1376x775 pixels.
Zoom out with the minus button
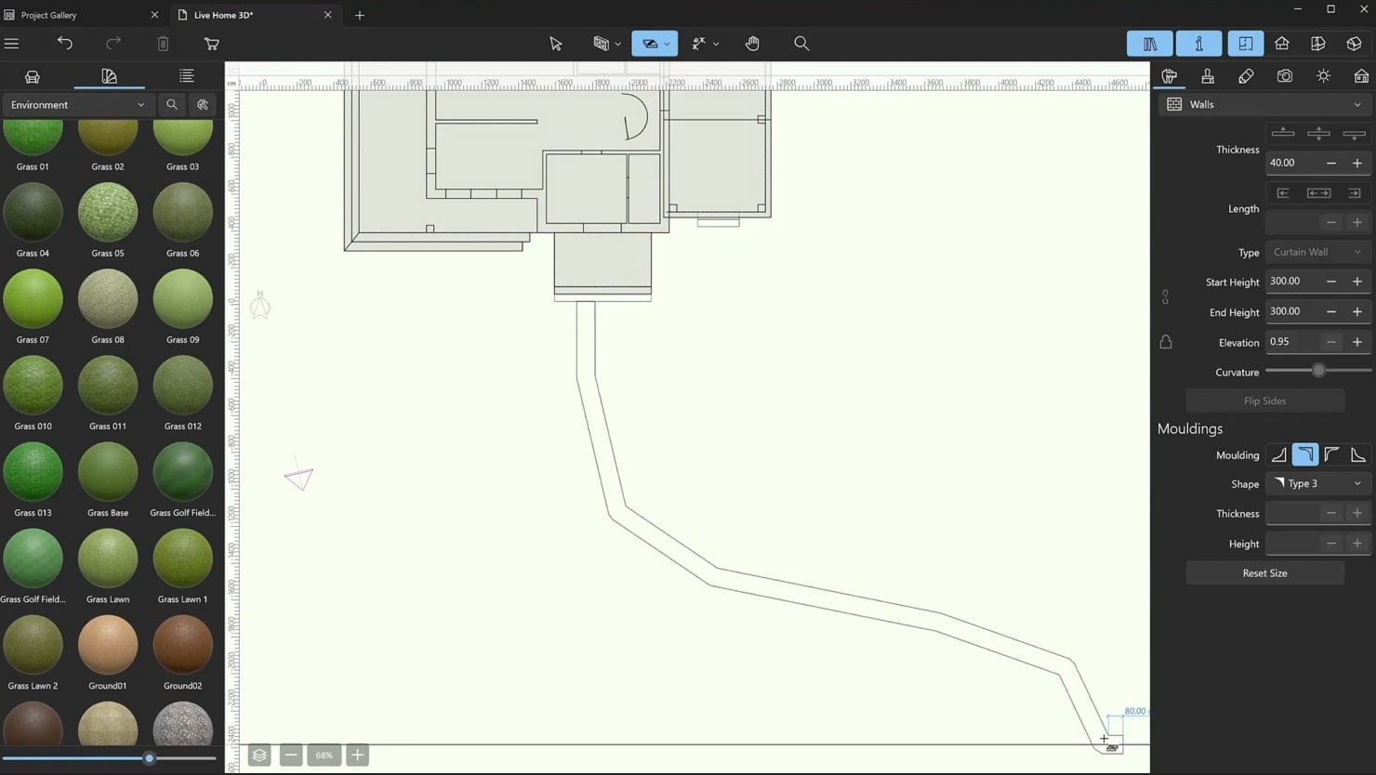[x=291, y=755]
